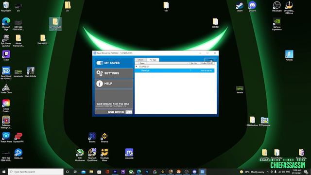Open Thetan Arena desktop shortcut
This screenshot has height=175, width=311.
pos(6,138)
